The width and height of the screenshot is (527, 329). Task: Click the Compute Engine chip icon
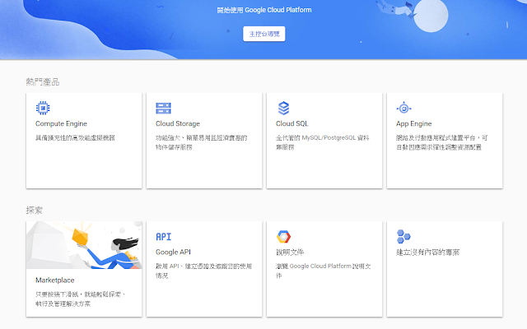[x=43, y=108]
